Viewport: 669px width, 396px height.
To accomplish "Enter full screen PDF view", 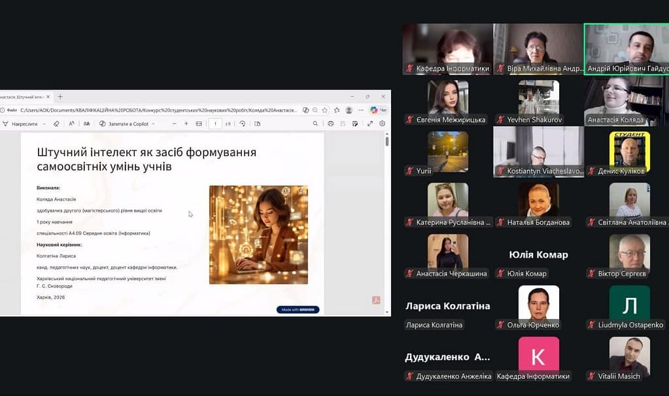I will click(370, 124).
